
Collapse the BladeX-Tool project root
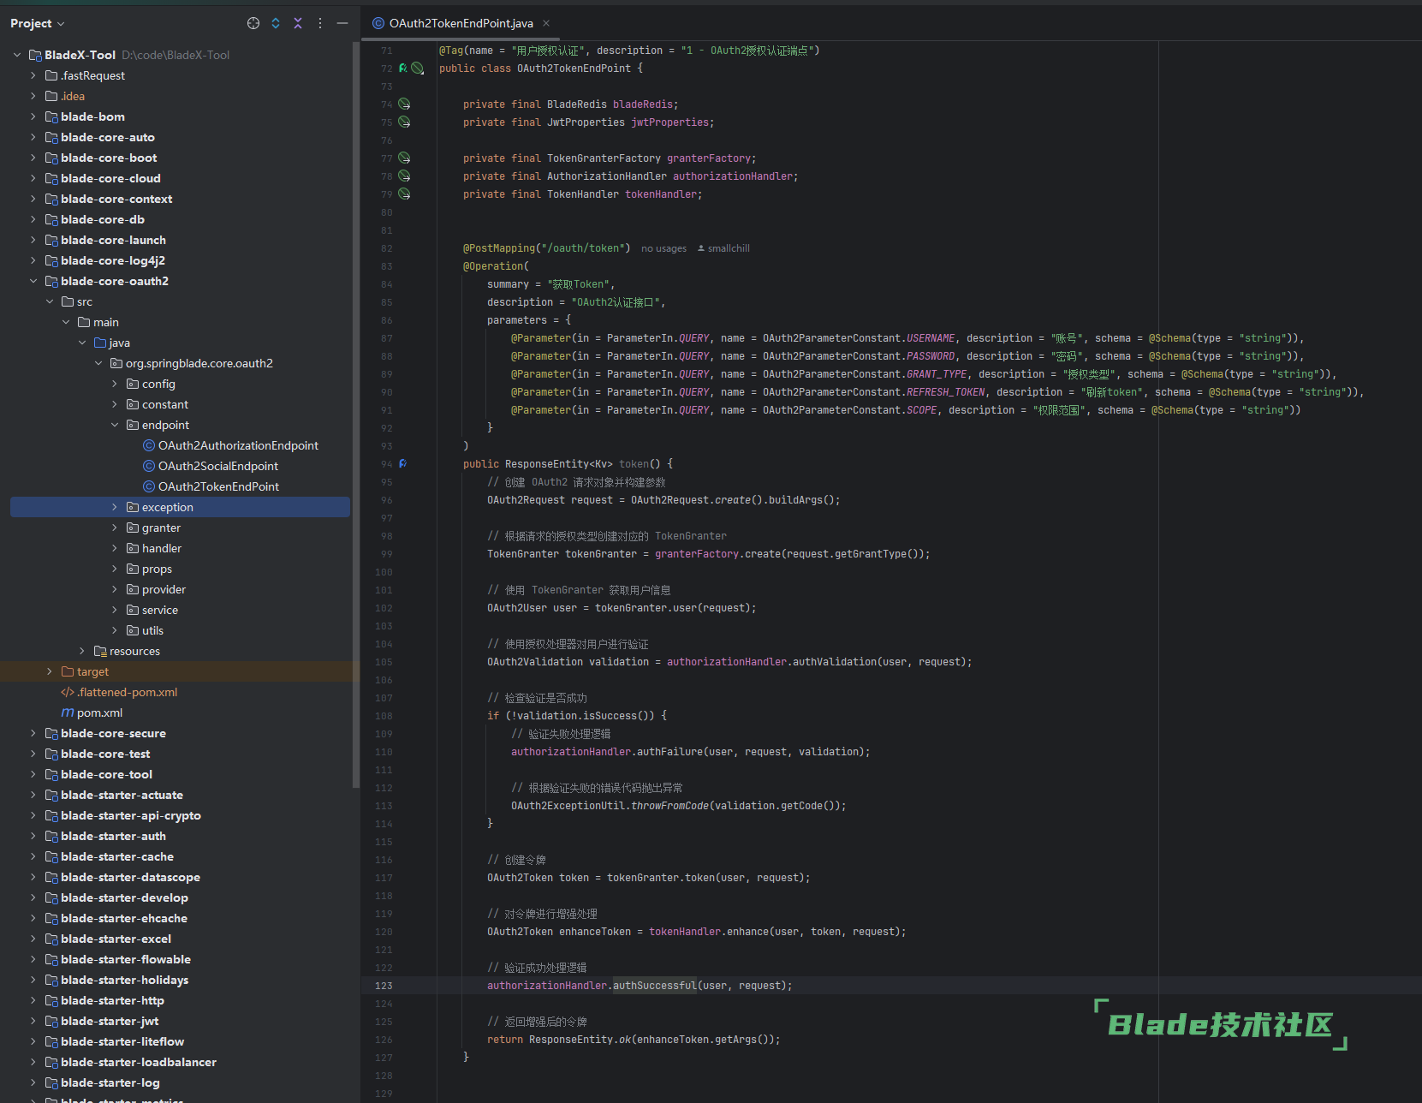tap(17, 55)
